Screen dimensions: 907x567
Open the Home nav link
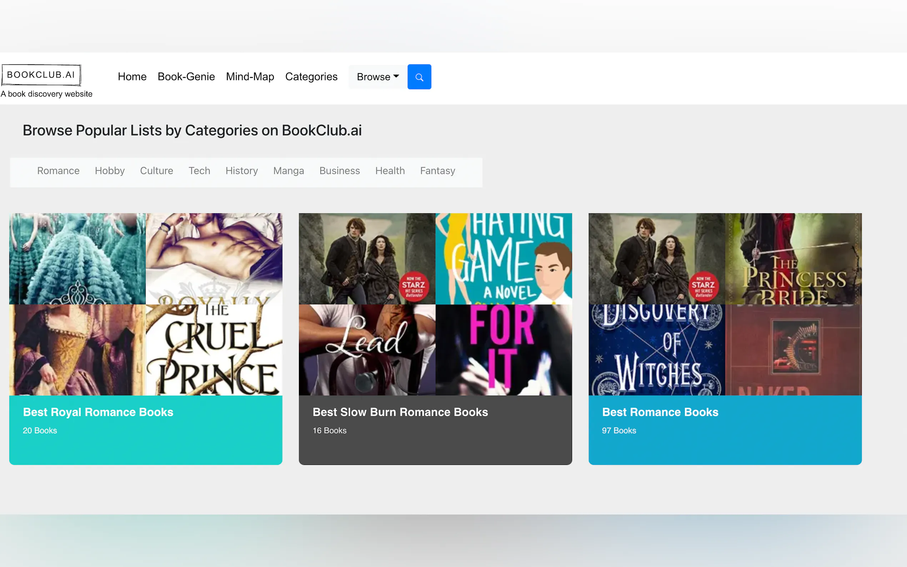(132, 76)
